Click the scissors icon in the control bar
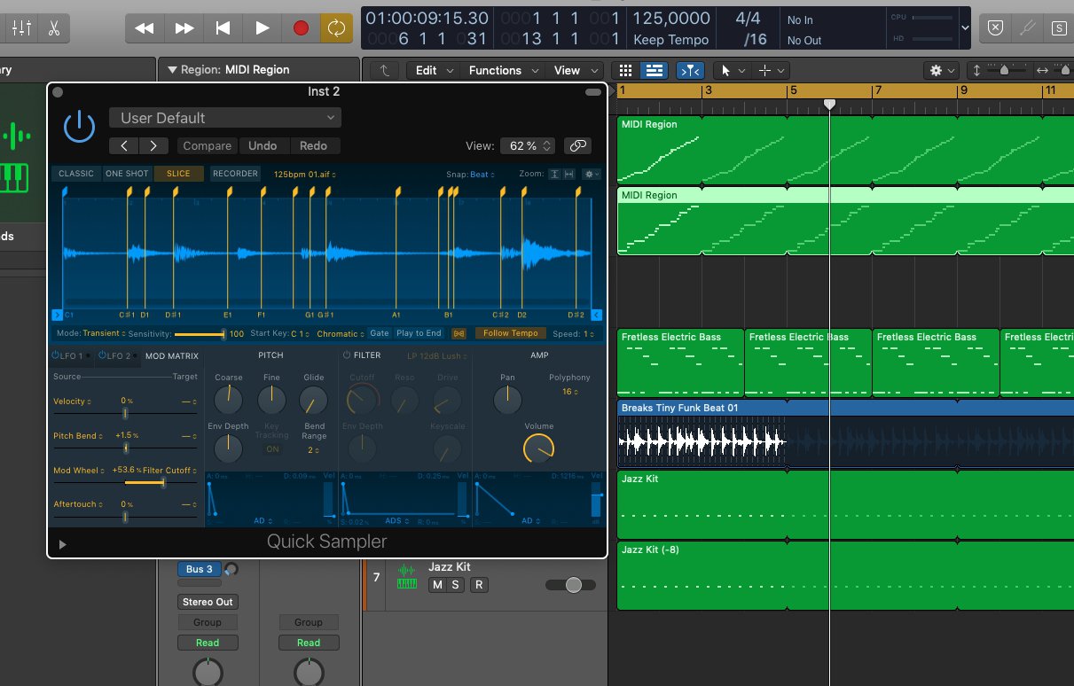 coord(54,27)
